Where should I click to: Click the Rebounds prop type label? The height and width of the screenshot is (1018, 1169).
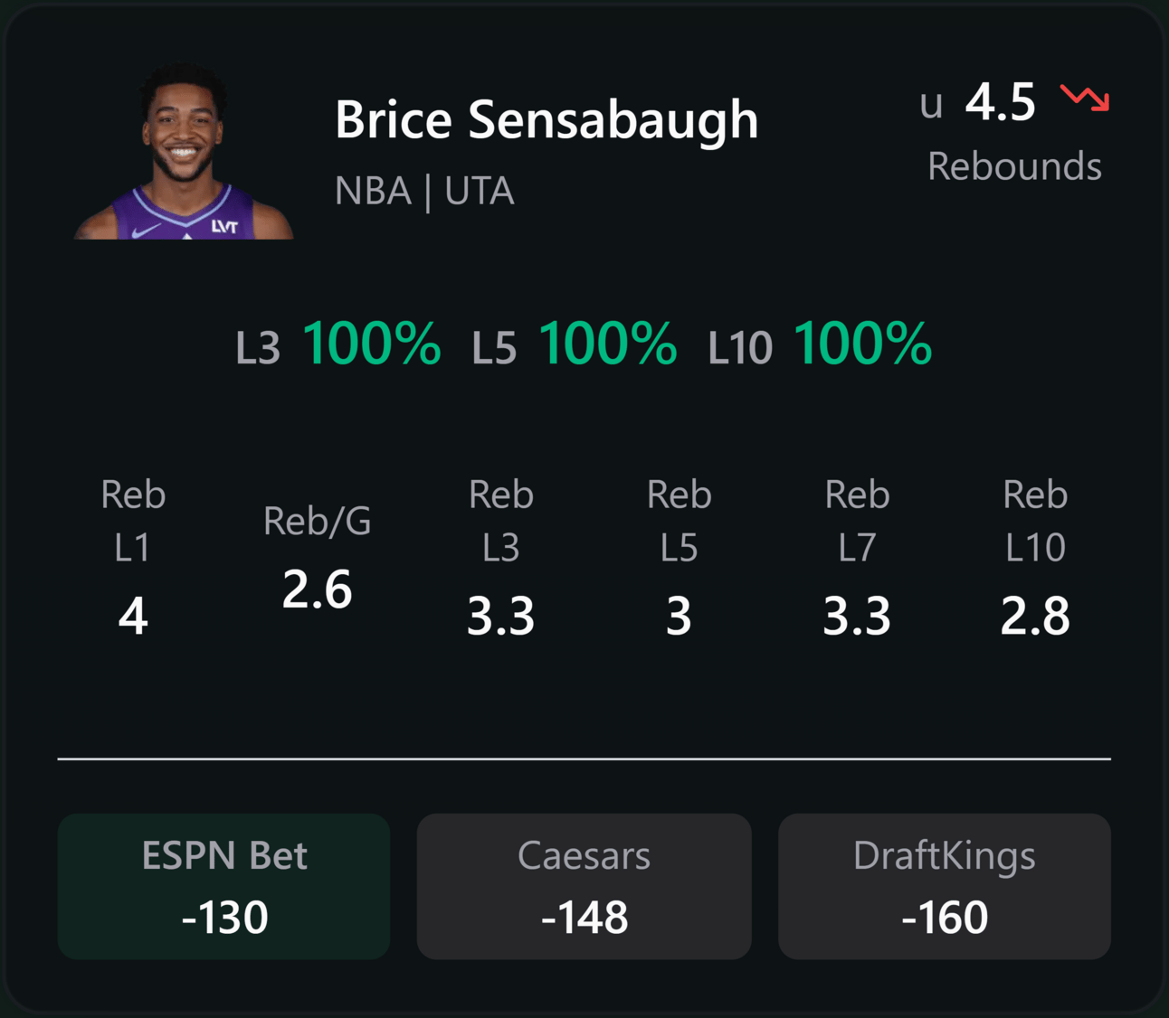1014,166
